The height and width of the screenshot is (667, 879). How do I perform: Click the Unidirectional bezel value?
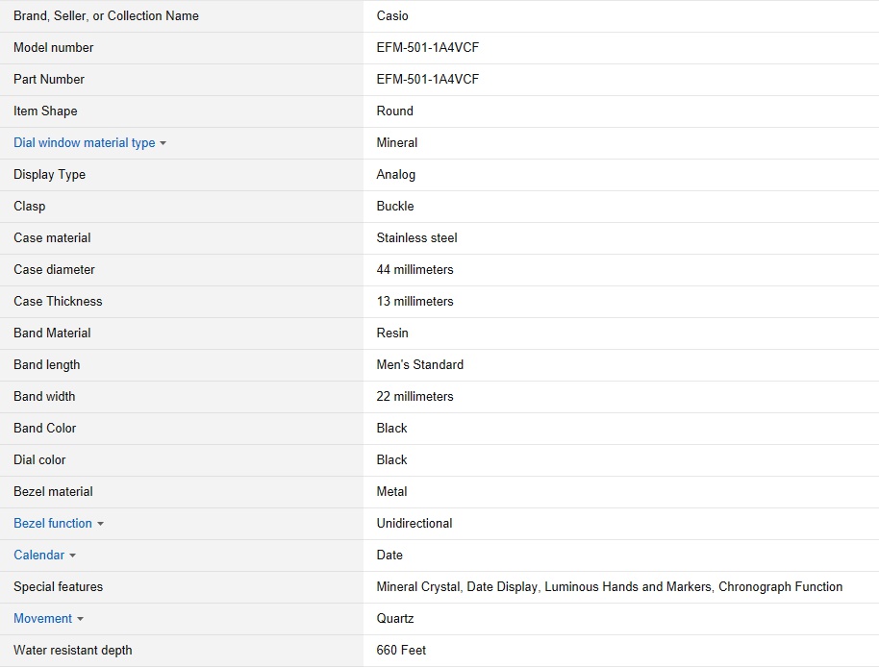(414, 524)
